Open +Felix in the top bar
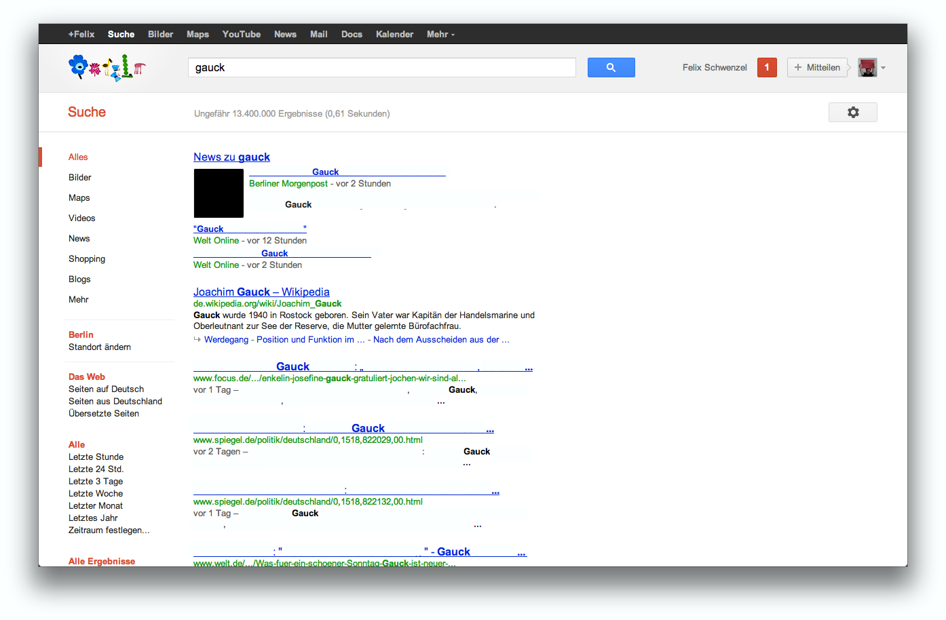This screenshot has height=620, width=946. point(81,34)
